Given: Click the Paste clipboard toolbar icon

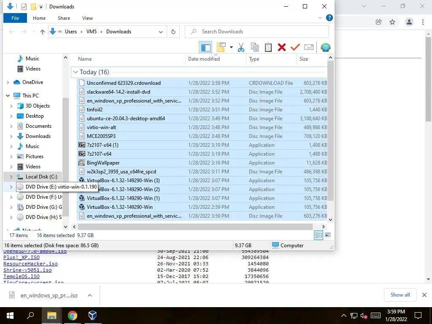Looking at the screenshot, I should [x=268, y=47].
